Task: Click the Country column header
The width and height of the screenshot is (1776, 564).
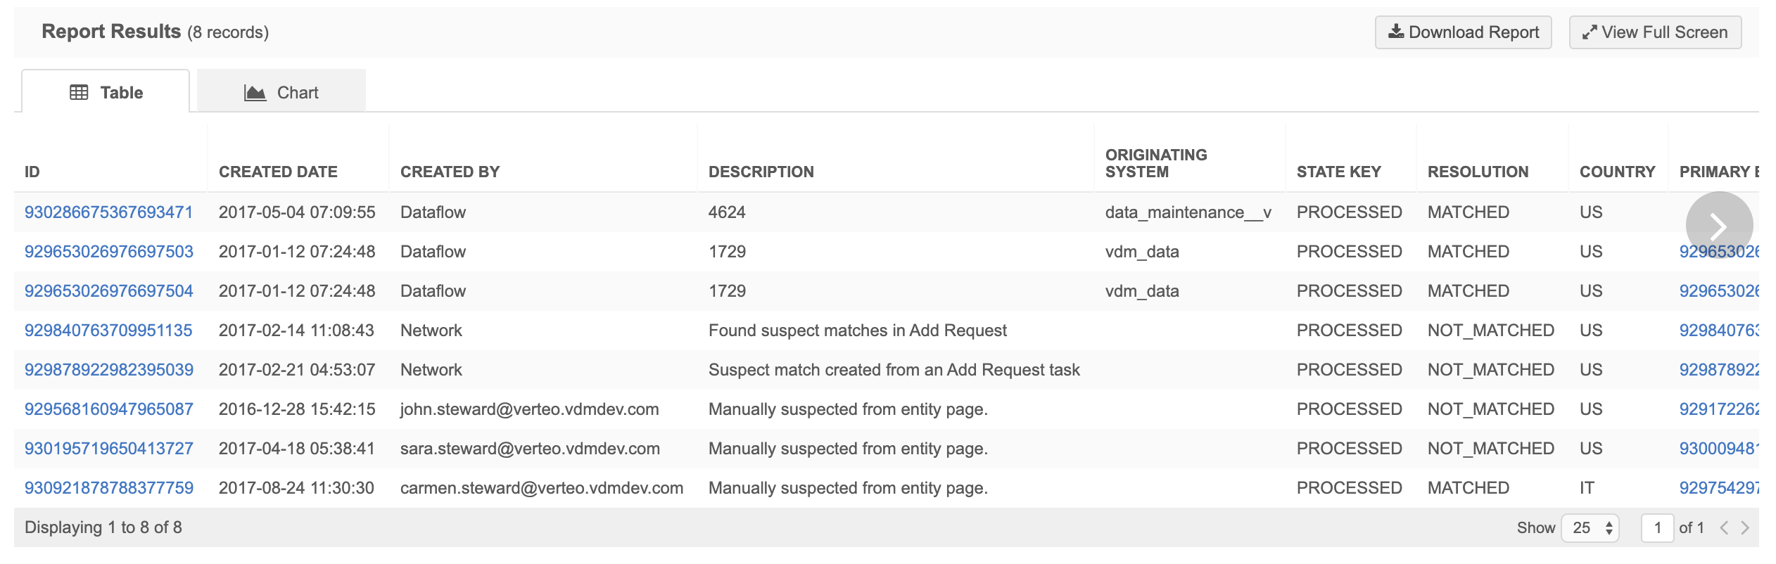Action: tap(1617, 172)
